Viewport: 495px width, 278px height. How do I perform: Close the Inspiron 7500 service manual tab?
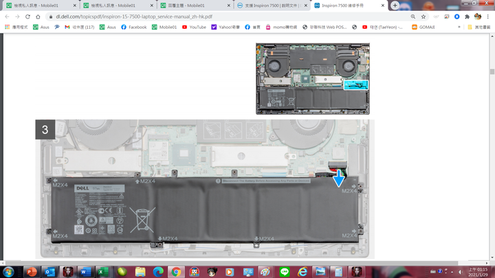point(383,5)
